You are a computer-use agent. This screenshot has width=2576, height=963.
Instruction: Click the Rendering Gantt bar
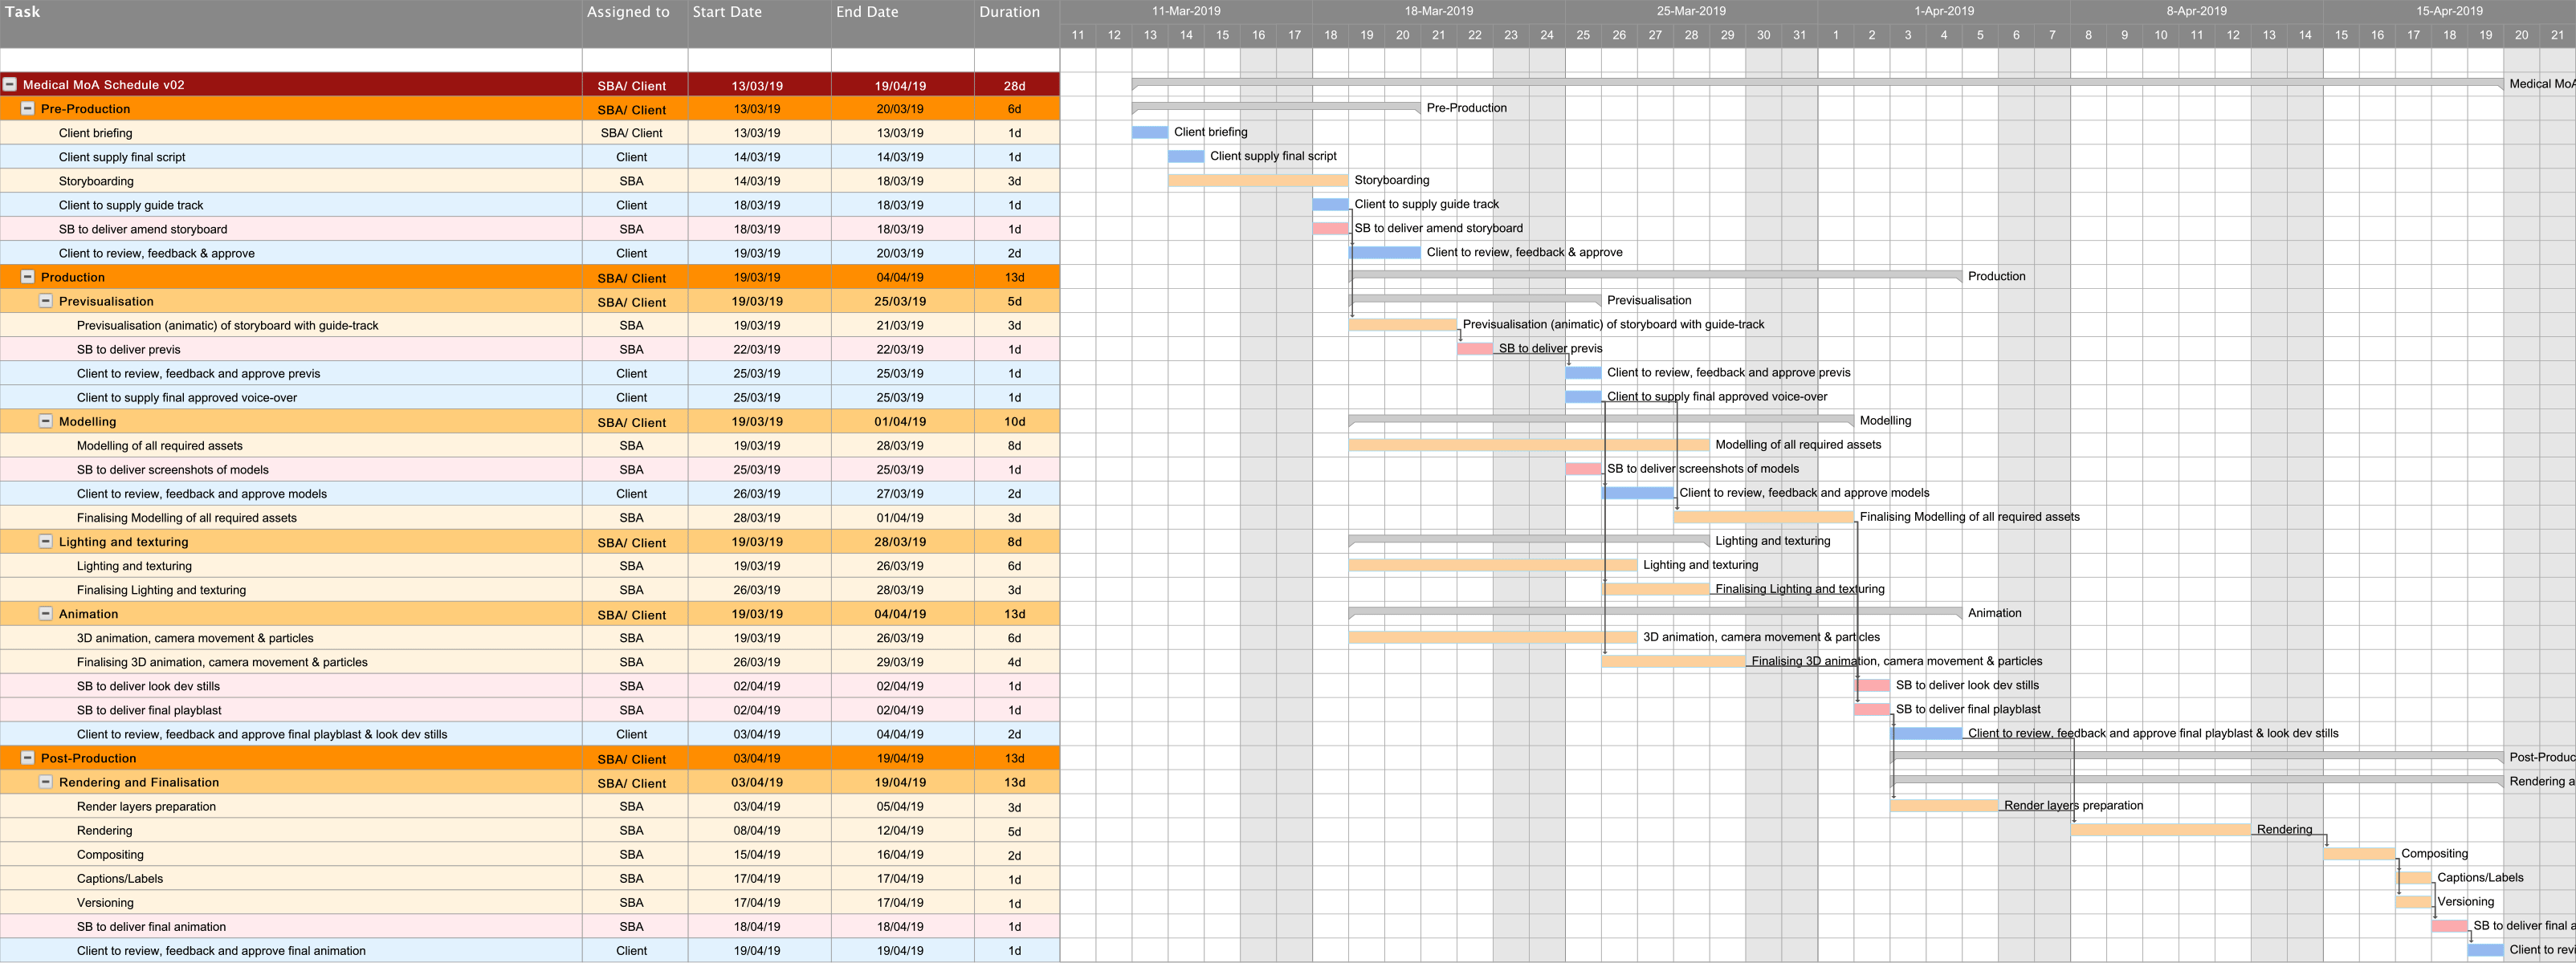tap(2161, 830)
